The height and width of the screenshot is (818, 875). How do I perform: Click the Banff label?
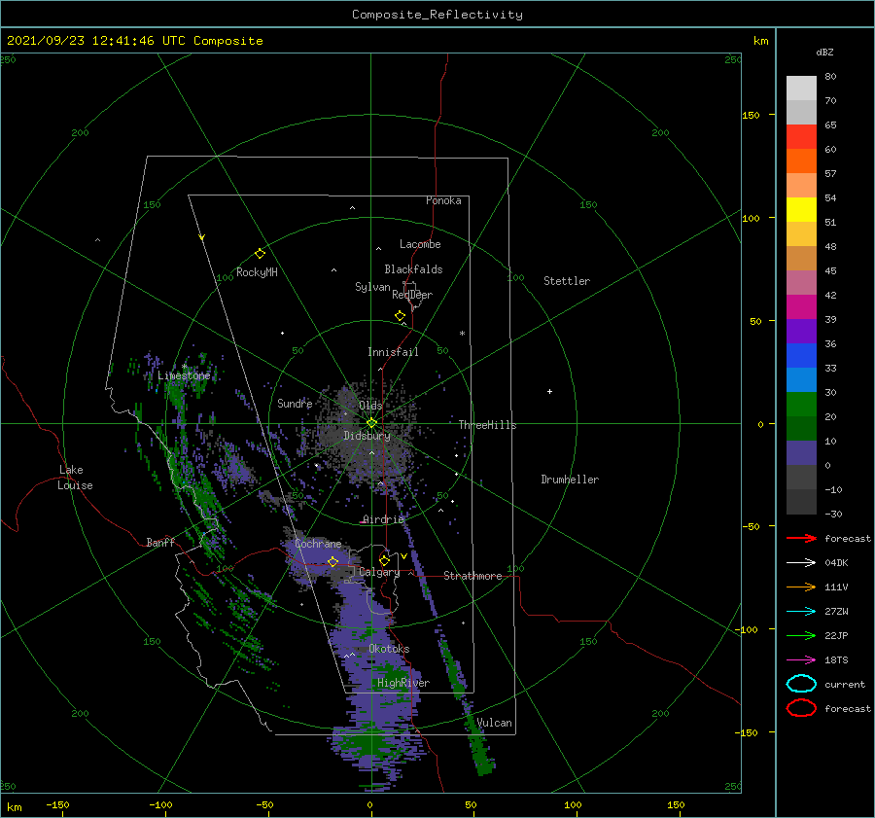(160, 542)
